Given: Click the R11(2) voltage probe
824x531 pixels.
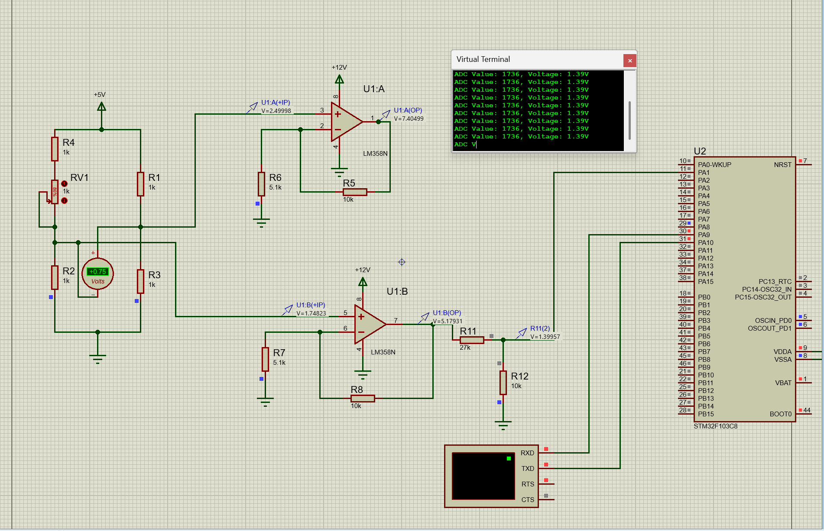Looking at the screenshot, I should coord(521,333).
